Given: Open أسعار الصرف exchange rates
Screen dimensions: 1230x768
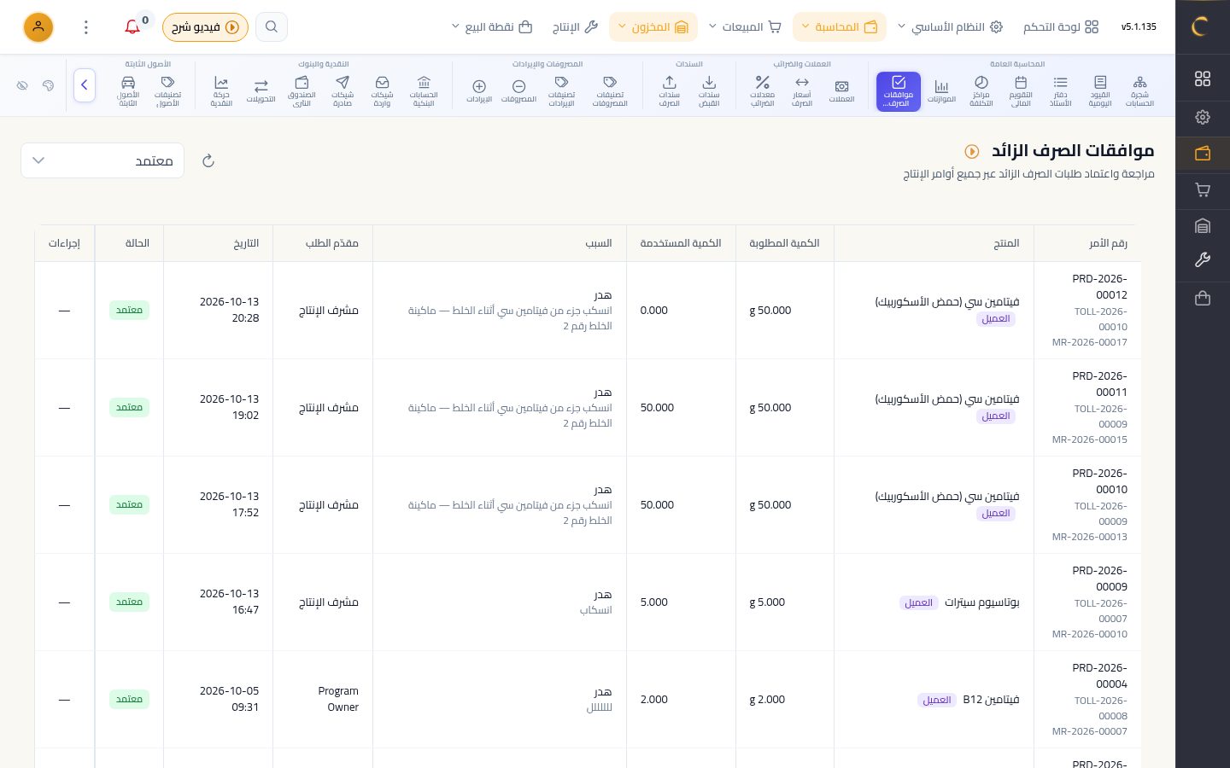Looking at the screenshot, I should [x=802, y=91].
